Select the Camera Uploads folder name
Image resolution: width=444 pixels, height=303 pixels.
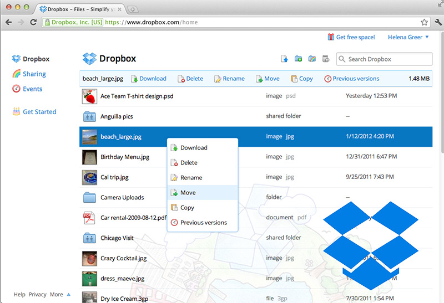tap(122, 197)
